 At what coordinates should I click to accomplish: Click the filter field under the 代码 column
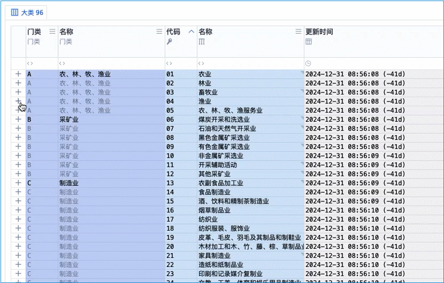pos(181,64)
